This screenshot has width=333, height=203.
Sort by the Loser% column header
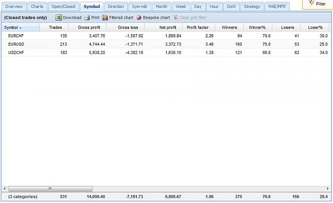(315, 27)
